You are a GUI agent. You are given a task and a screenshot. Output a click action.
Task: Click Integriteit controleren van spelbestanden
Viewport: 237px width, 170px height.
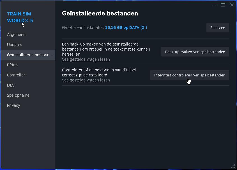[190, 75]
